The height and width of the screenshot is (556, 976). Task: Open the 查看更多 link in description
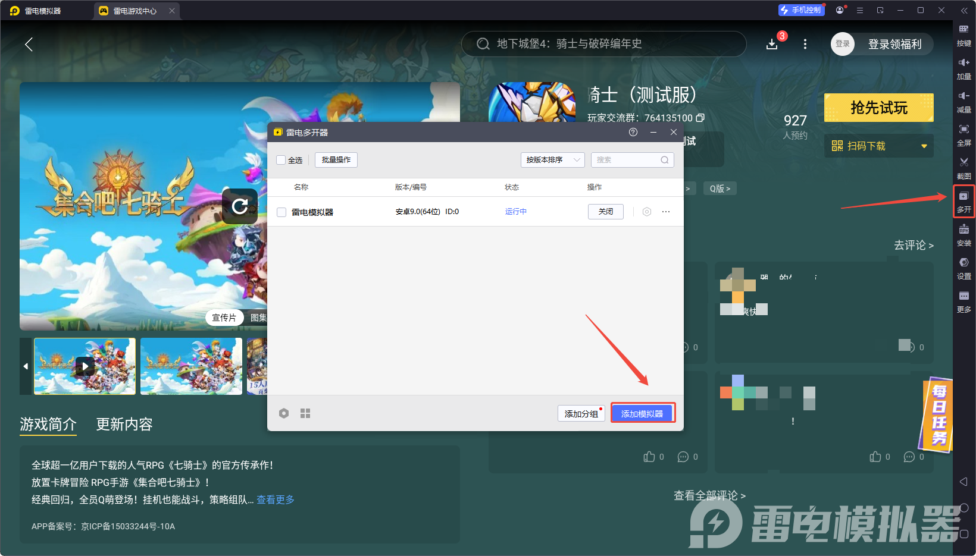click(x=276, y=500)
